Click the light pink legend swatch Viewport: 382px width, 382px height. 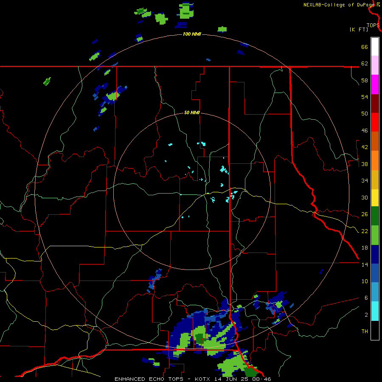pyautogui.click(x=375, y=65)
